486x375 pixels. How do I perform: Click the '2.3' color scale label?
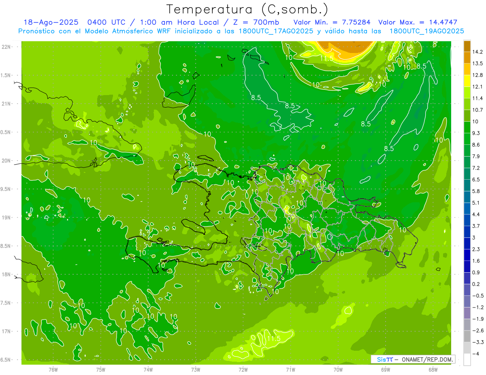click(x=476, y=249)
